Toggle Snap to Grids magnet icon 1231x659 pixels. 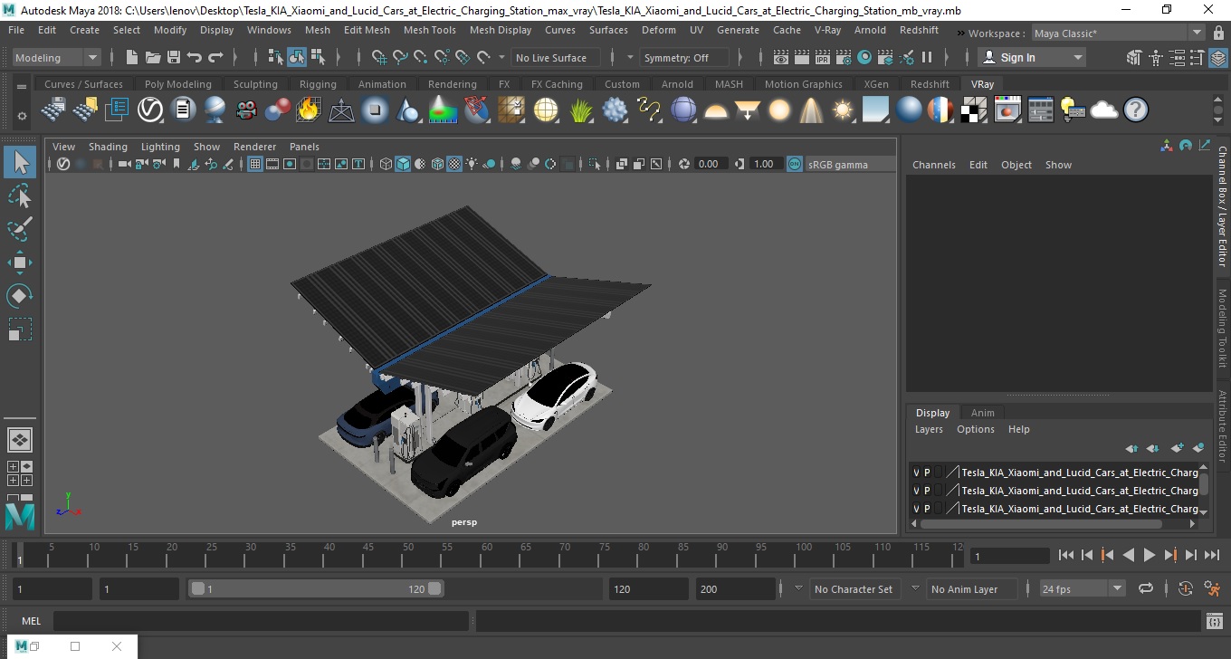tap(379, 57)
